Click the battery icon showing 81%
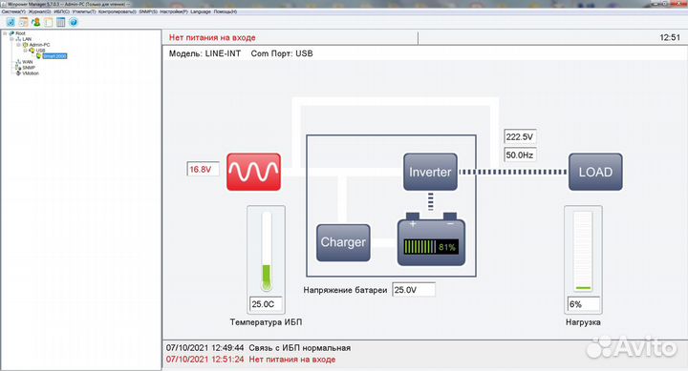 point(431,239)
